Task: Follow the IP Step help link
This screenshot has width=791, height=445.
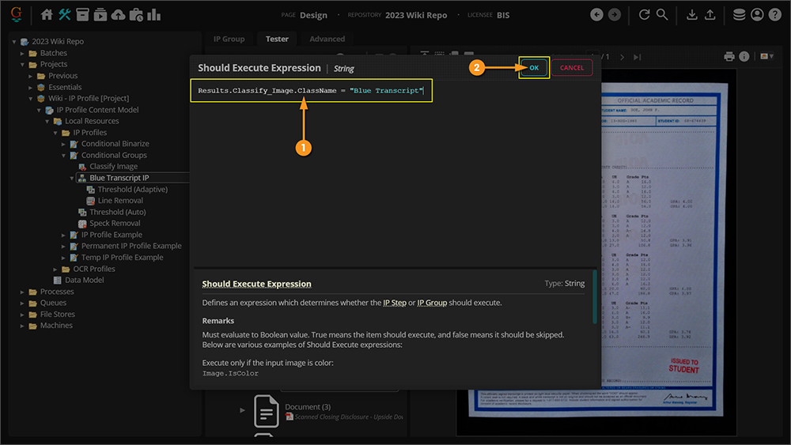Action: [x=395, y=303]
